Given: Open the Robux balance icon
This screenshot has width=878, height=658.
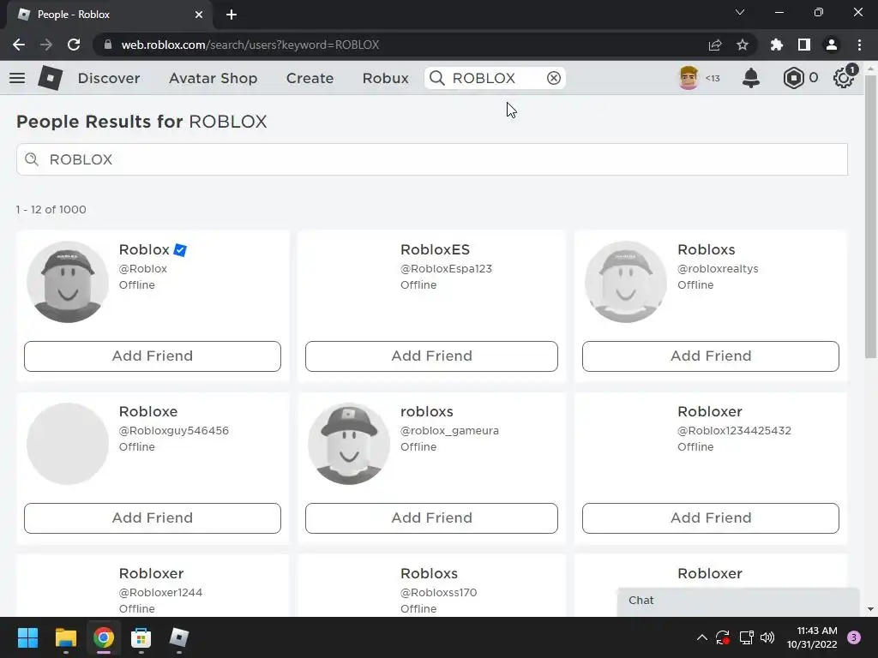Looking at the screenshot, I should (x=793, y=78).
